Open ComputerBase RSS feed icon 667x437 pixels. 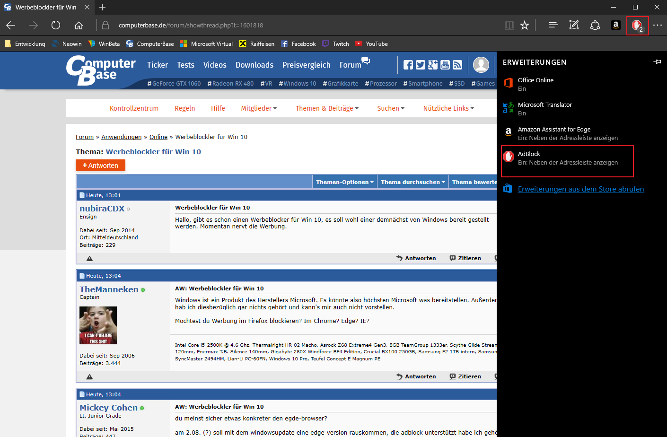point(457,65)
